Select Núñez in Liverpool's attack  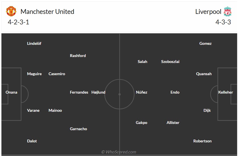click(x=142, y=92)
